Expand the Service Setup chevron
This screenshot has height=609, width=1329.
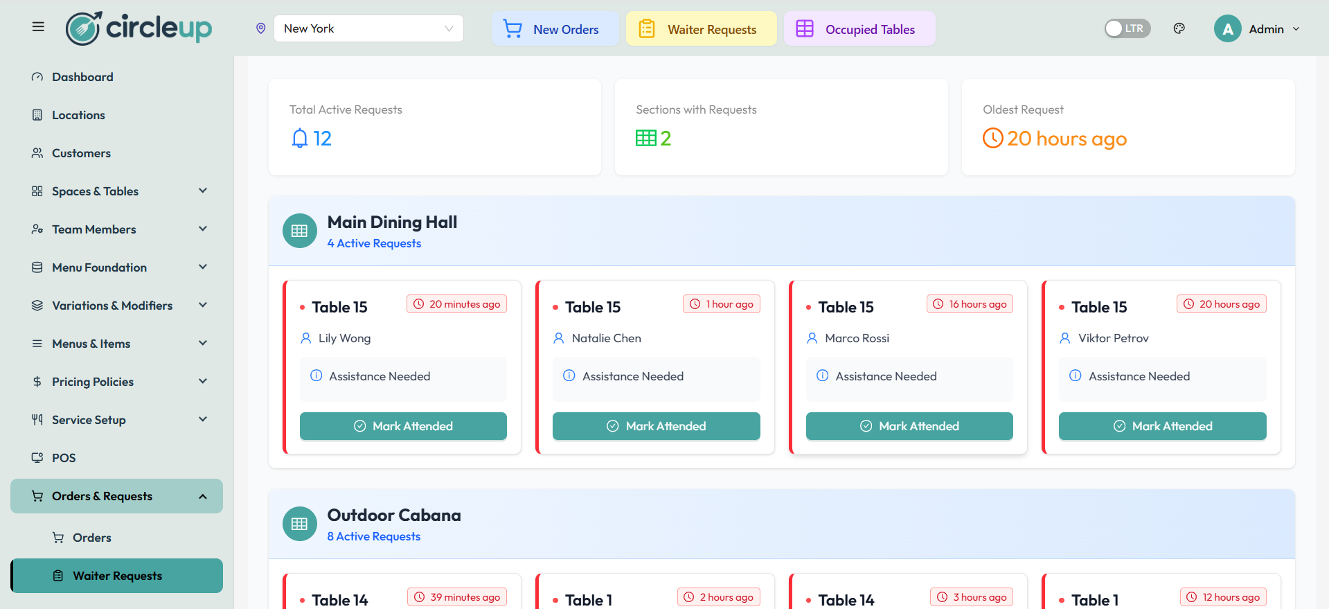click(x=203, y=419)
